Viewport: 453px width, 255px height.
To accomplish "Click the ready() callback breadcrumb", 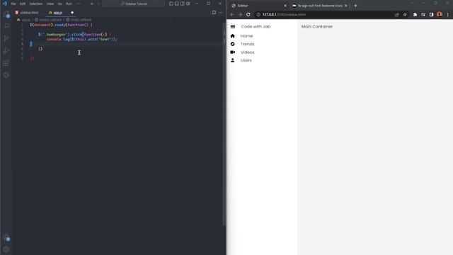I will [48, 20].
